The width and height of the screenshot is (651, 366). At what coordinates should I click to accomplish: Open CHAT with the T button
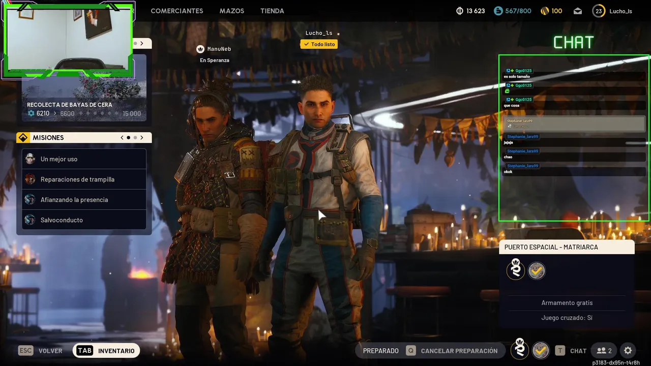point(571,351)
